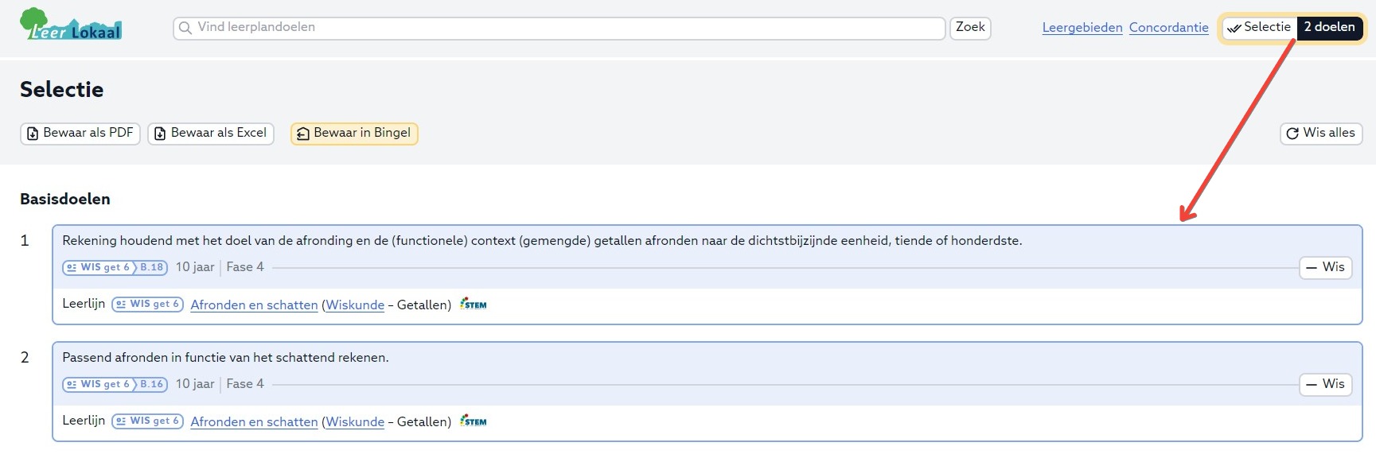
Task: Open Wiskunde link in first goal
Action: pyautogui.click(x=355, y=305)
